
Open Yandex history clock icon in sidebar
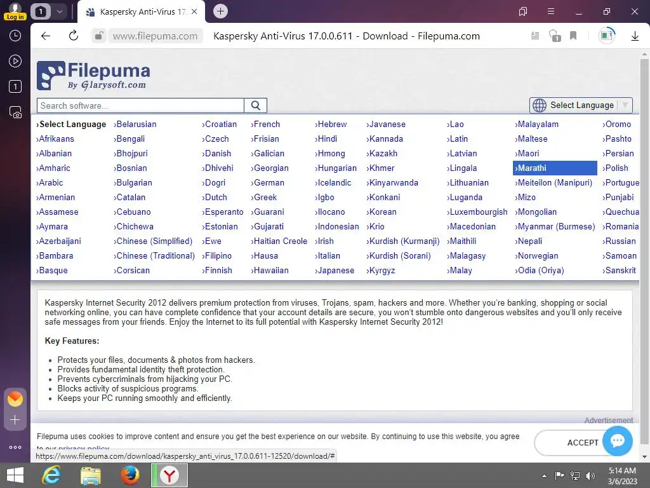pos(15,36)
